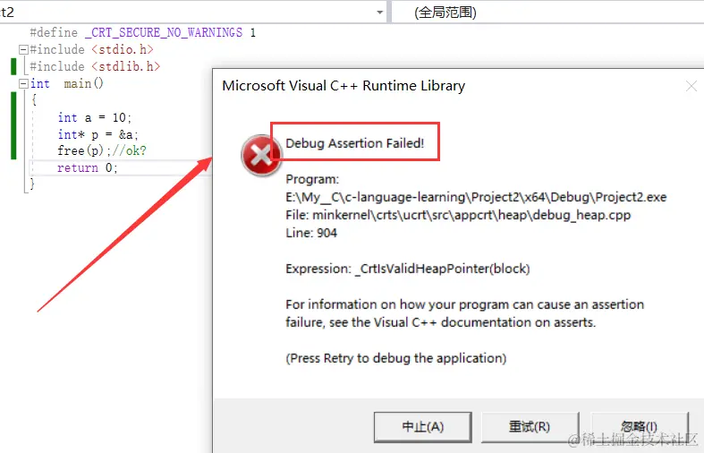Click the int a = 10; line
704x453 pixels.
coord(94,117)
